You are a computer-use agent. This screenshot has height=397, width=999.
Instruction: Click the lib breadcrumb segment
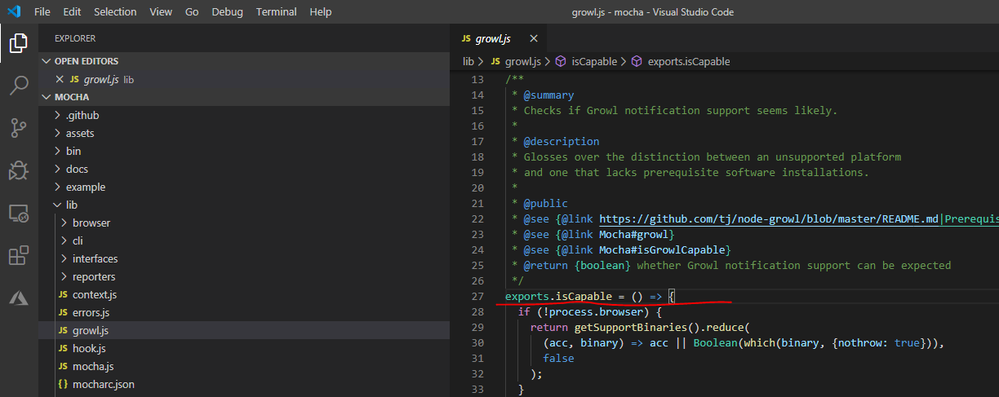[x=468, y=61]
